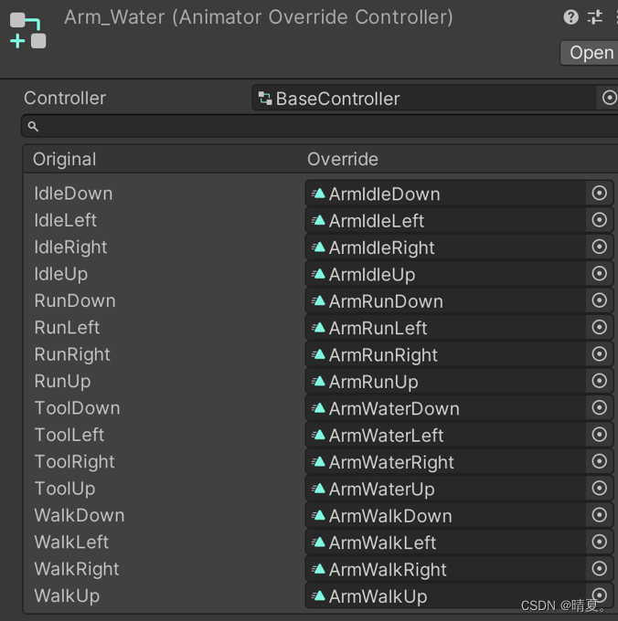Click the preset selector sliders icon
Viewport: 618px width, 621px height.
coord(595,17)
